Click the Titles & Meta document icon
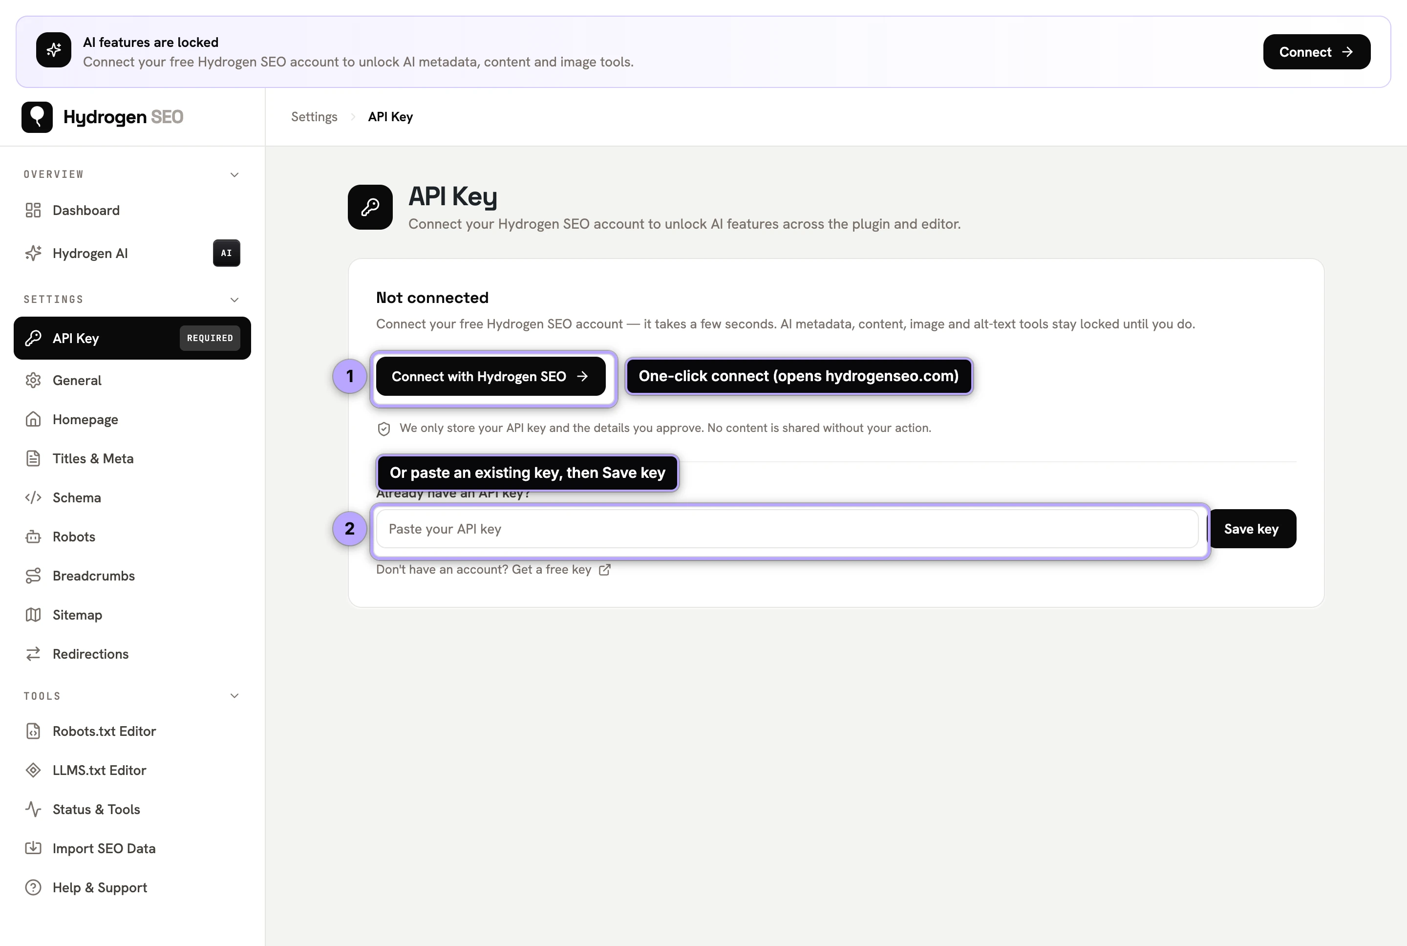The width and height of the screenshot is (1407, 946). [x=33, y=458]
